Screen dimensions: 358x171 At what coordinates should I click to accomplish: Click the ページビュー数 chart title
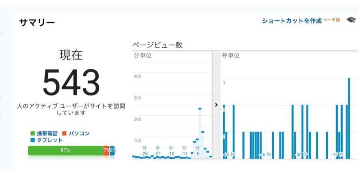click(x=158, y=45)
